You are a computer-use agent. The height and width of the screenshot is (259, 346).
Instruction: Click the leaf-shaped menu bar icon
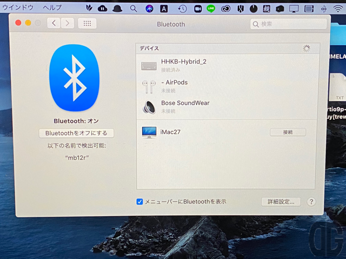[x=89, y=9]
